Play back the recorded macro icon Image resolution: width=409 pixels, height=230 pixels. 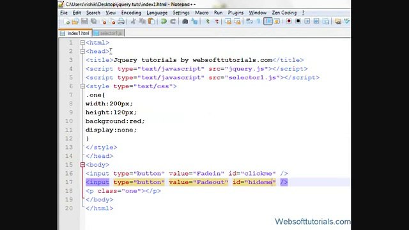pyautogui.click(x=307, y=21)
